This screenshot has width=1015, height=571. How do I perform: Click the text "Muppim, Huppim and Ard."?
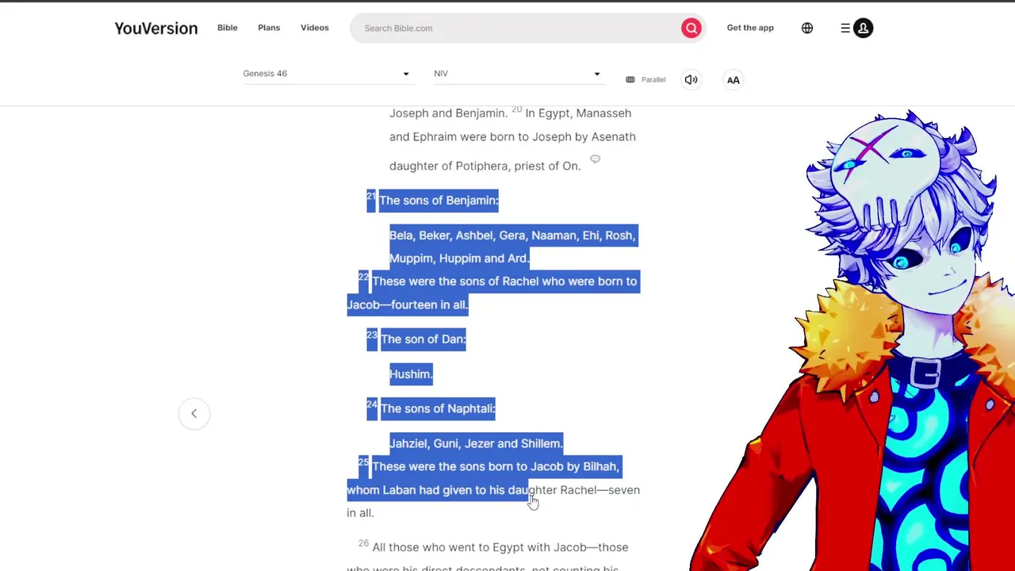(459, 259)
